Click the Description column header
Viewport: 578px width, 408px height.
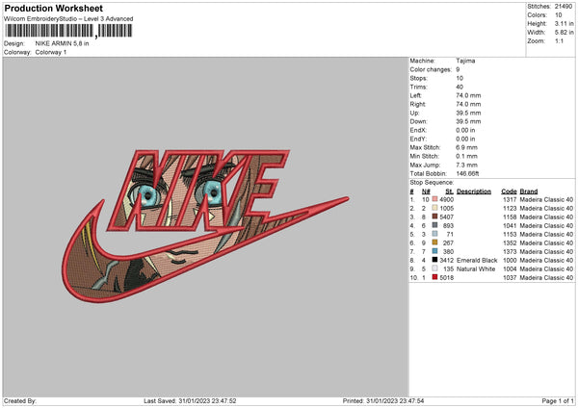click(474, 191)
